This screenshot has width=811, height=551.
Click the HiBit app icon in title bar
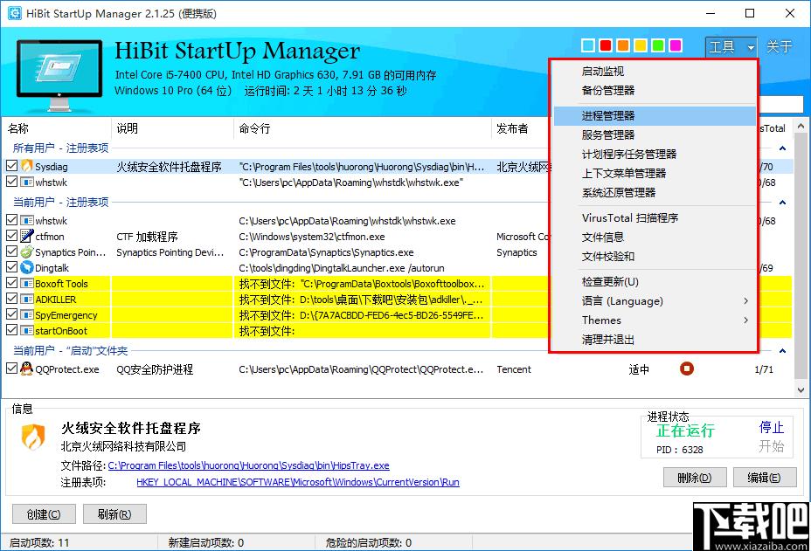14,13
